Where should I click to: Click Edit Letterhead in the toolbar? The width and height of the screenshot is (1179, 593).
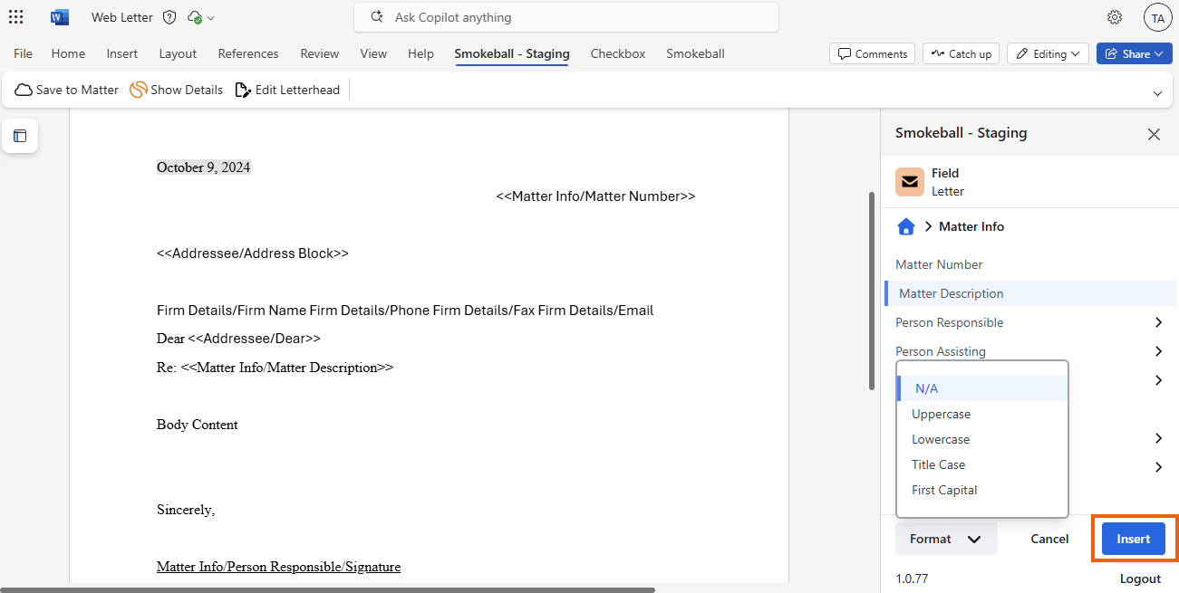click(x=287, y=90)
